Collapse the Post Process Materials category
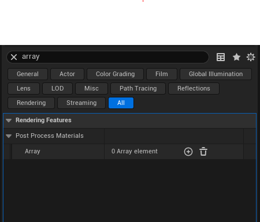 pos(9,136)
